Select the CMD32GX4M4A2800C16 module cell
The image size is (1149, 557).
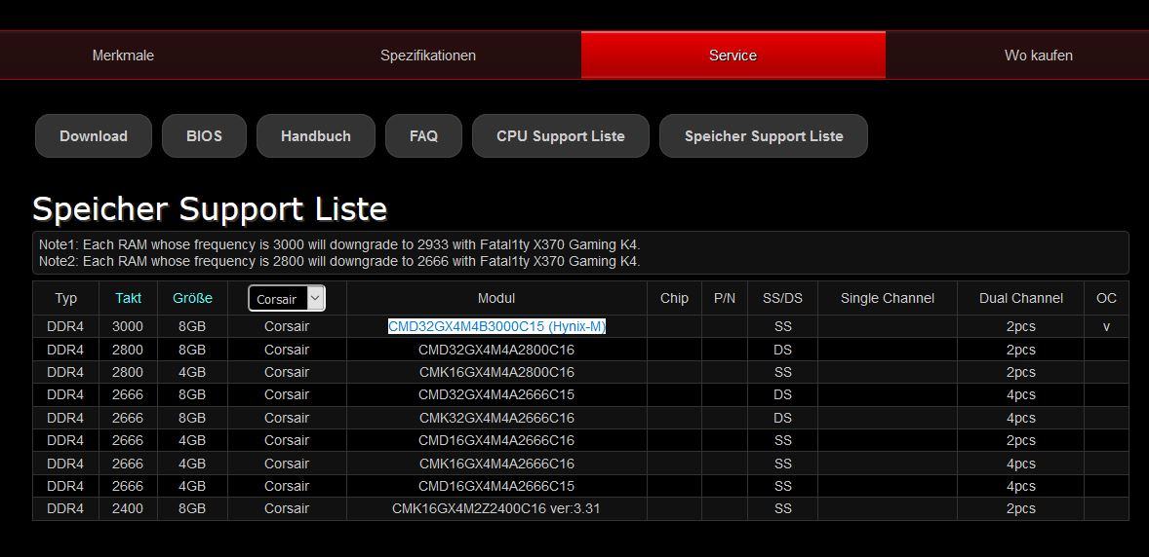(x=496, y=350)
